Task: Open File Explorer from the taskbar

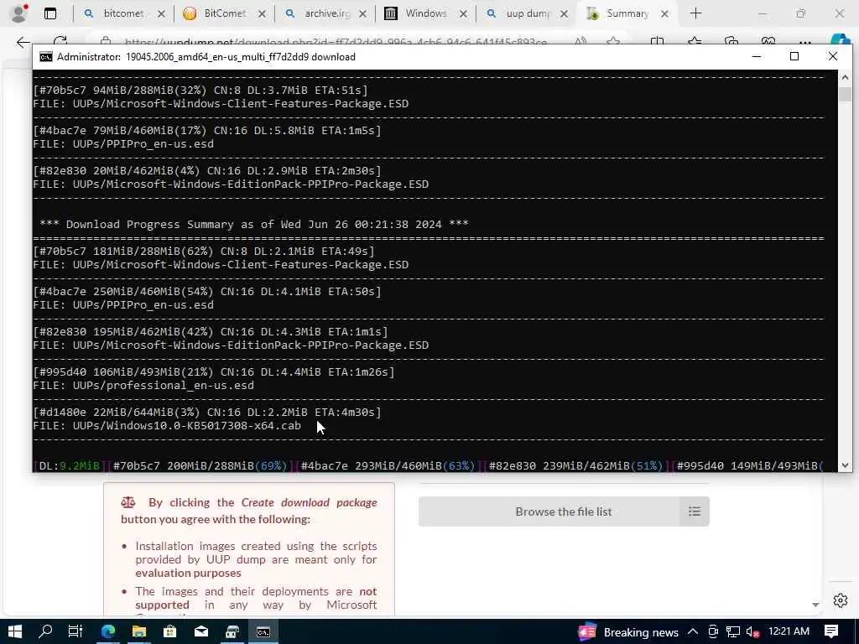Action: 139,632
